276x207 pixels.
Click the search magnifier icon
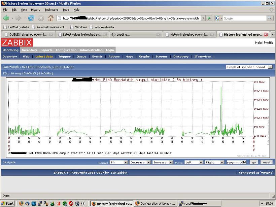coord(270,18)
